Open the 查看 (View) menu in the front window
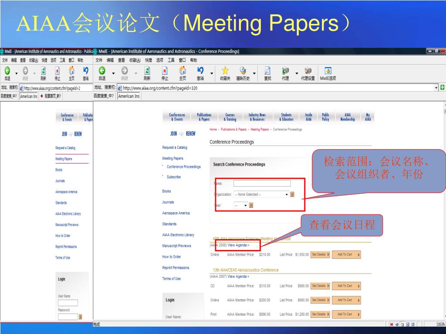The image size is (446, 334). coord(122,60)
